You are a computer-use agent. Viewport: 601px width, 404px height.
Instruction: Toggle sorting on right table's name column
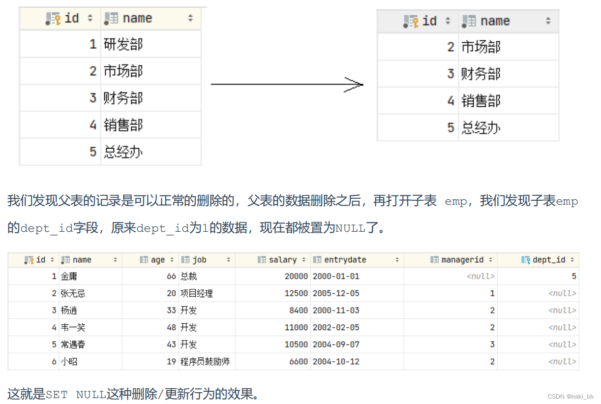(x=549, y=21)
